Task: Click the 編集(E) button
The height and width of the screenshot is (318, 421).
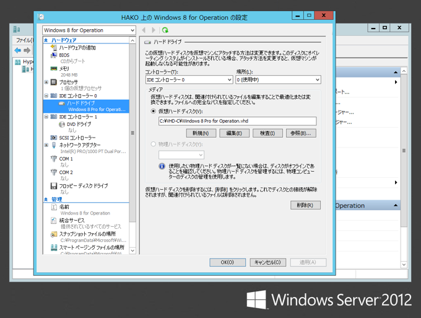Action: 235,133
